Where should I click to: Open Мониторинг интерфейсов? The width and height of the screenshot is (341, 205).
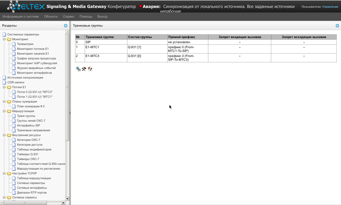(x=34, y=73)
